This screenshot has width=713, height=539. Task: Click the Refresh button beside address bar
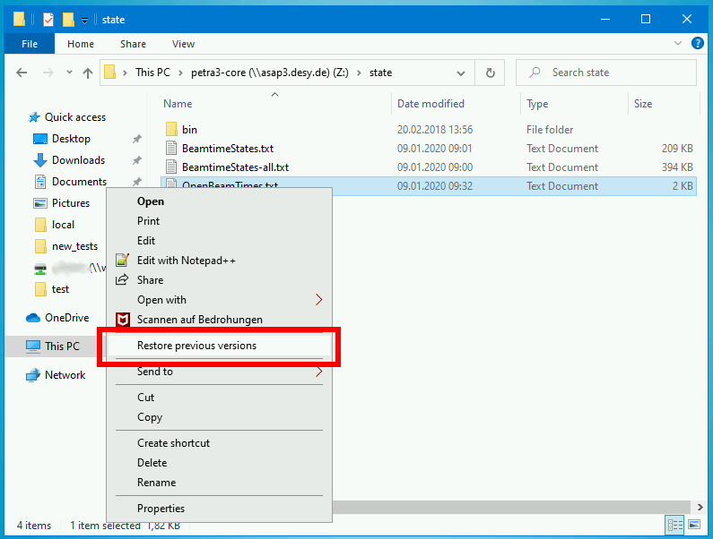click(490, 73)
